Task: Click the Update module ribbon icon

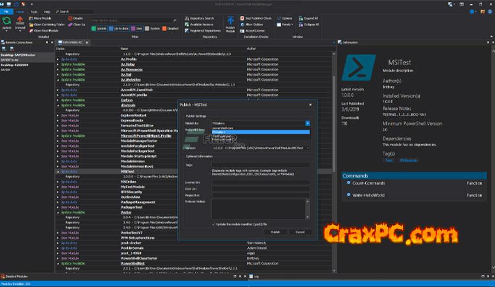Action: point(7,21)
